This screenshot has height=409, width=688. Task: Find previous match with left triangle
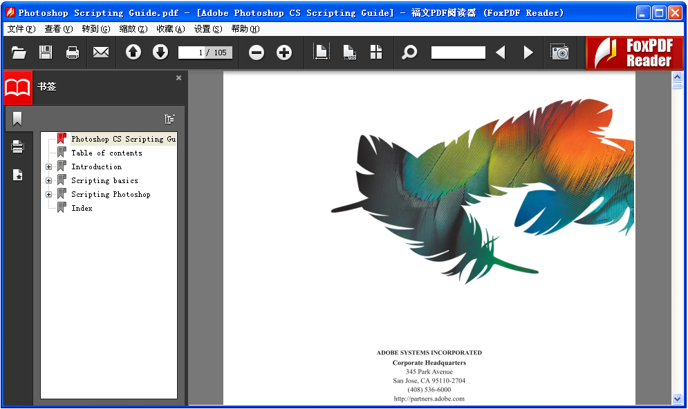coord(501,53)
